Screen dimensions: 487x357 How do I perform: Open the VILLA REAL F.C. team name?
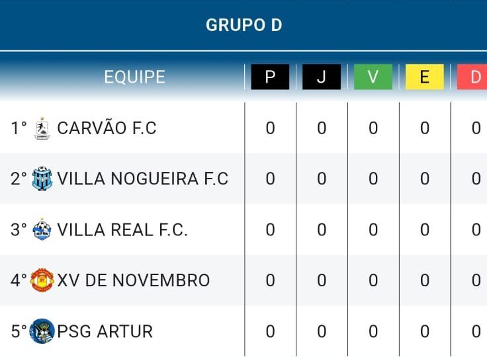(122, 229)
